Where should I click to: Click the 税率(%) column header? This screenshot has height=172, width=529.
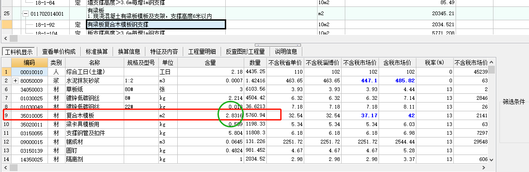pyautogui.click(x=434, y=63)
